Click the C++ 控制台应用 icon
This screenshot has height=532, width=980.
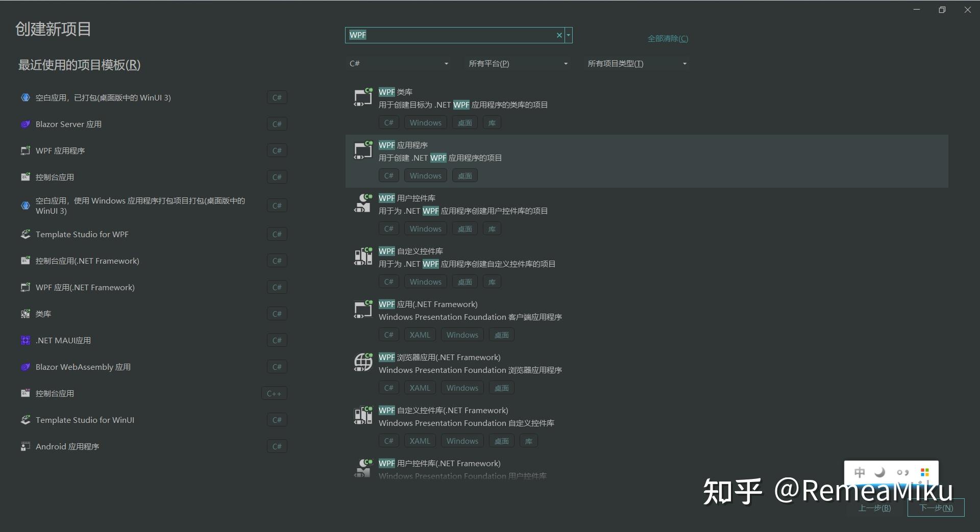point(26,393)
